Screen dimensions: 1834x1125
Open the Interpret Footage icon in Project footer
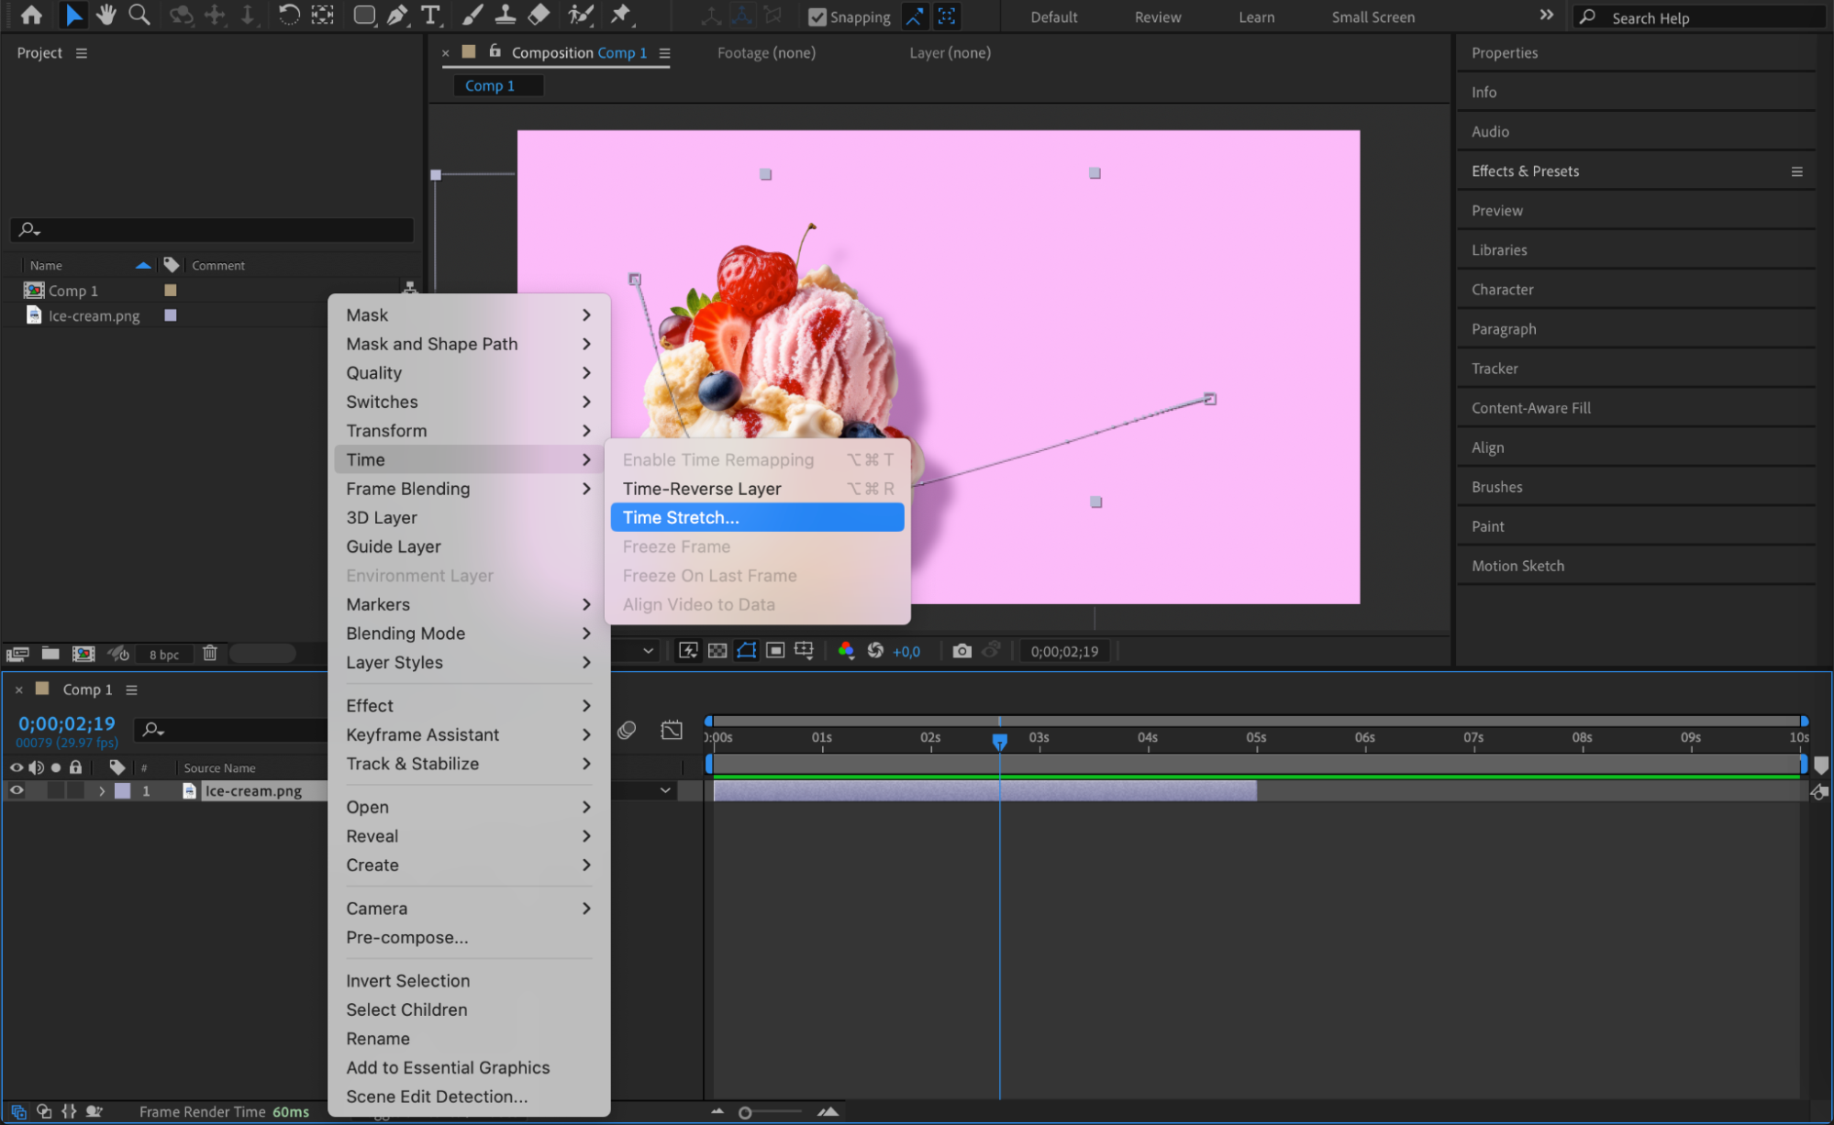point(17,653)
